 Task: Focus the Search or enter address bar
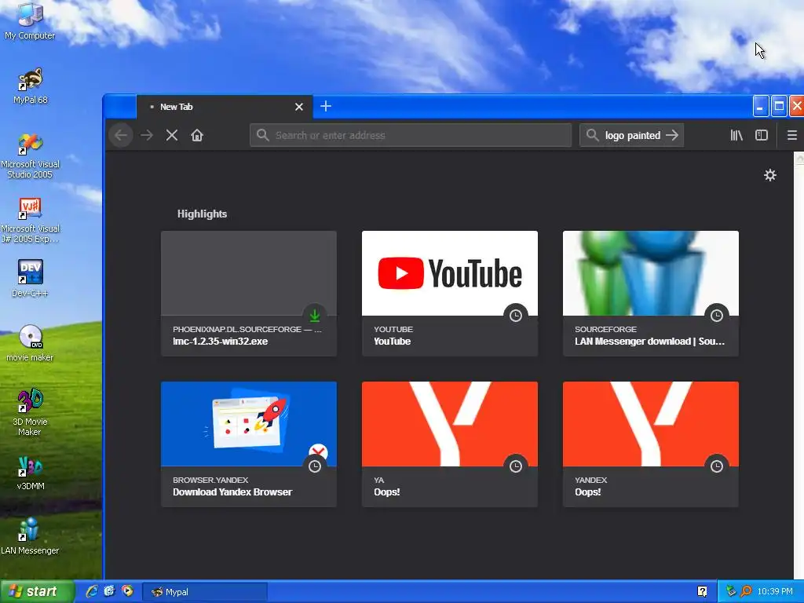click(x=410, y=135)
